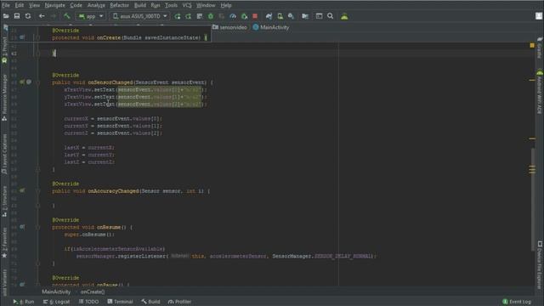Stop the running app with the red square
Viewport: 544px width, 306px height.
(255, 16)
